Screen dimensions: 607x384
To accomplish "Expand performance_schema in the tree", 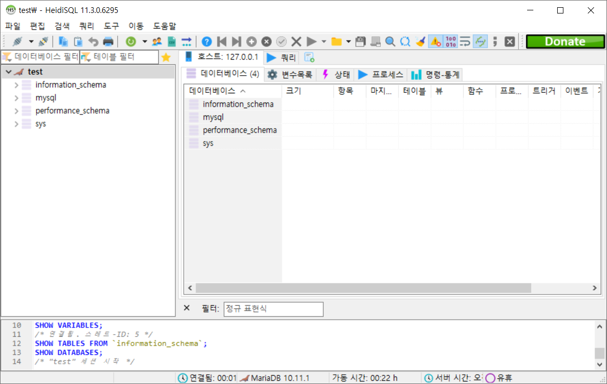I will [16, 111].
